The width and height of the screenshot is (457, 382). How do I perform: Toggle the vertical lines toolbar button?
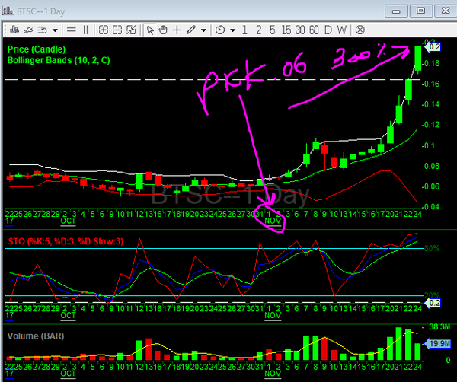click(x=85, y=30)
